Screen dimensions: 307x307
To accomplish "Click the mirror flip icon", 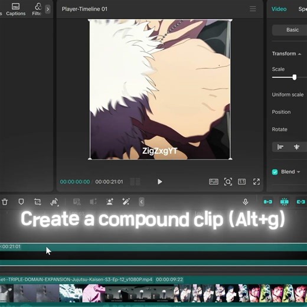I will [x=54, y=202].
